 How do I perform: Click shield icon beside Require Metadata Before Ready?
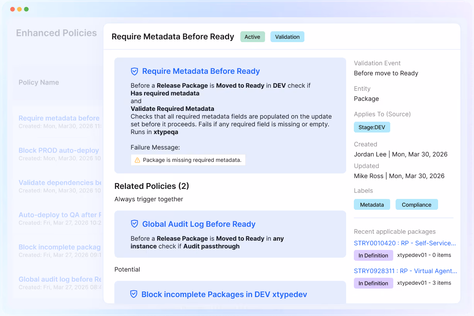click(x=134, y=71)
